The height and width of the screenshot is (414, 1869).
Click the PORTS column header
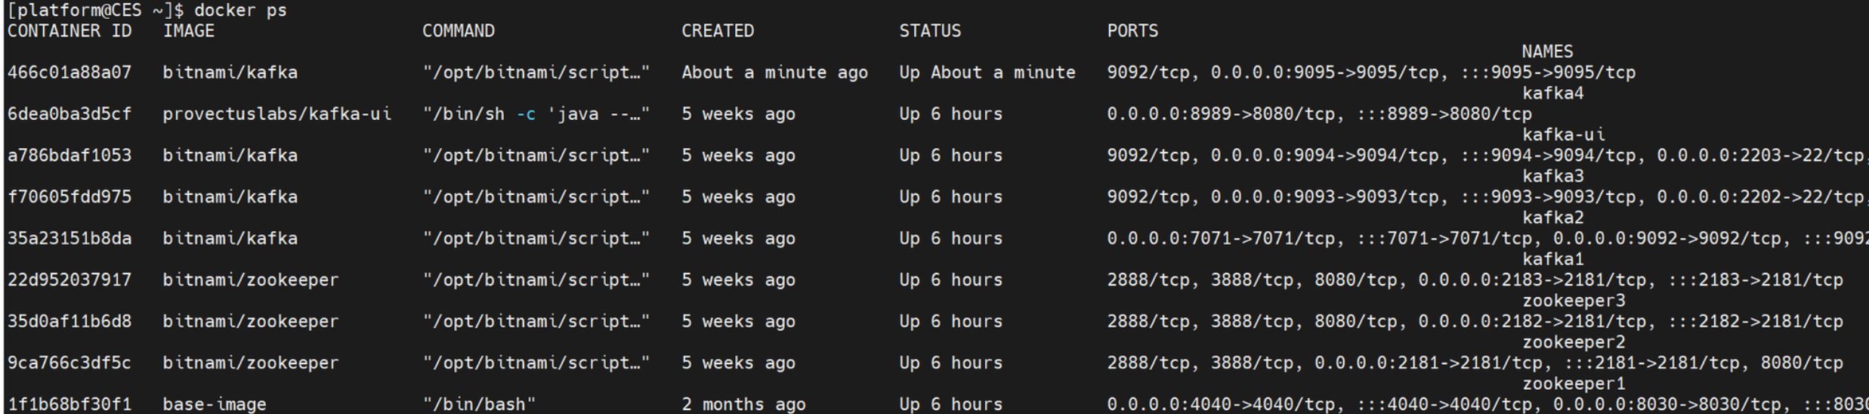click(1132, 31)
